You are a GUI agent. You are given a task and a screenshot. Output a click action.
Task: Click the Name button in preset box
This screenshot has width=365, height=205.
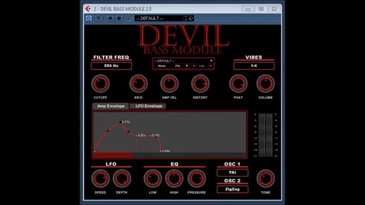pos(162,66)
